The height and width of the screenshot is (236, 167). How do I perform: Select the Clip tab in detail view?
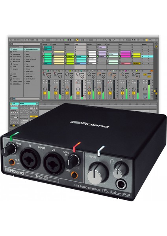14,103
